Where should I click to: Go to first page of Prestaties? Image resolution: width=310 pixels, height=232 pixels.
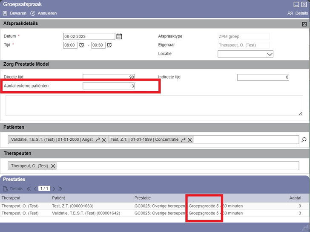[29, 188]
